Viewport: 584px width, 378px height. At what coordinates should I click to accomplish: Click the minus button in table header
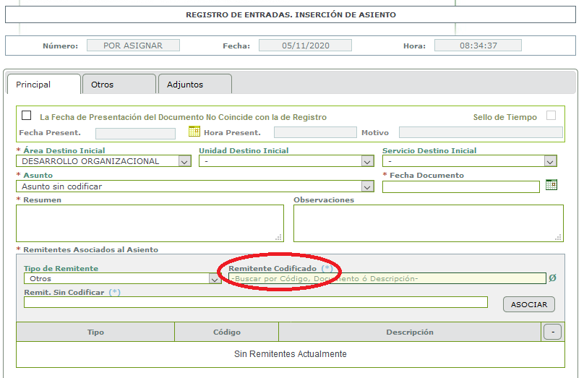point(552,332)
